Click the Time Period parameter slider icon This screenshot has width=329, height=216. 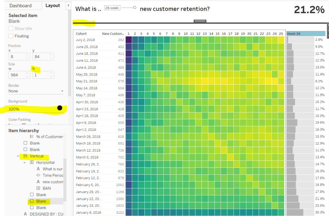click(x=38, y=175)
